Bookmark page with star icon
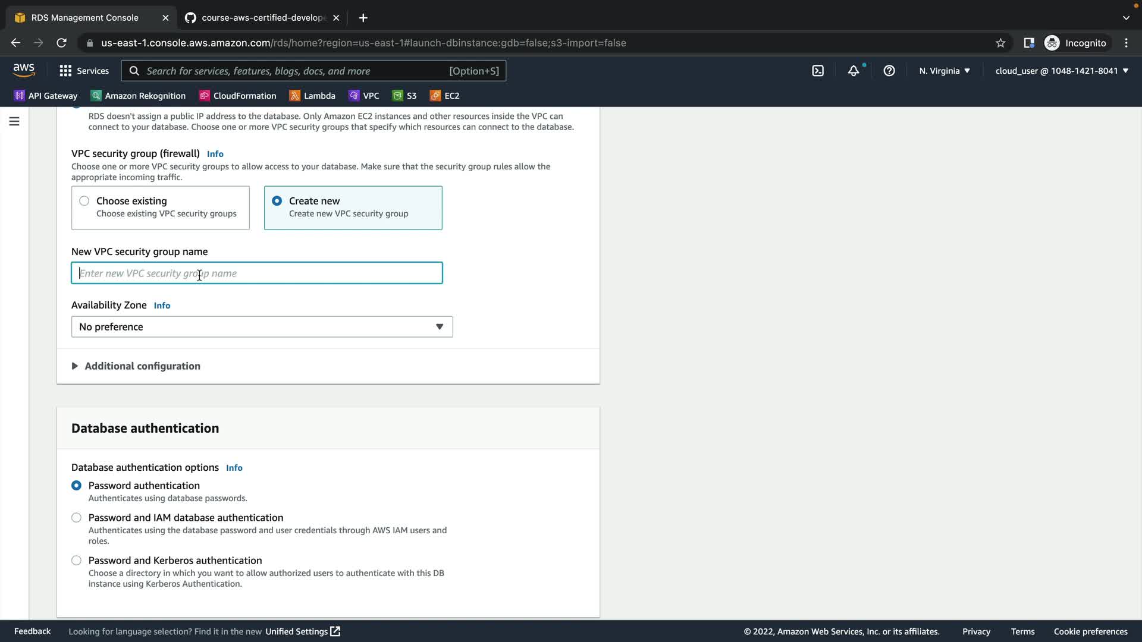This screenshot has width=1142, height=642. click(1000, 43)
